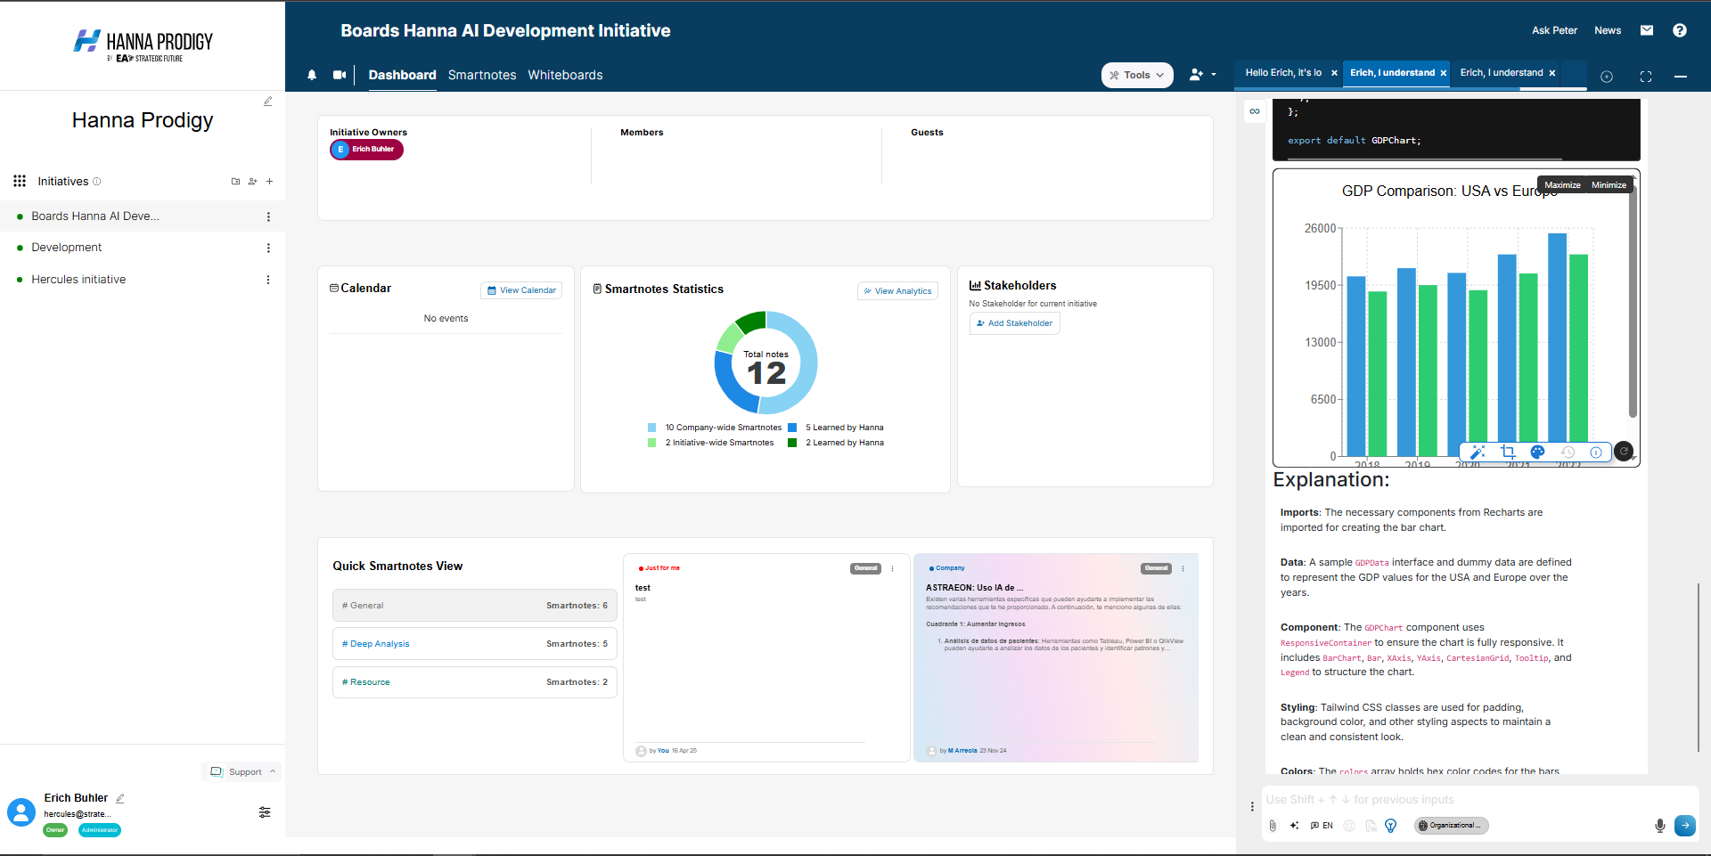Open options menu for Development initiative

coord(268,248)
